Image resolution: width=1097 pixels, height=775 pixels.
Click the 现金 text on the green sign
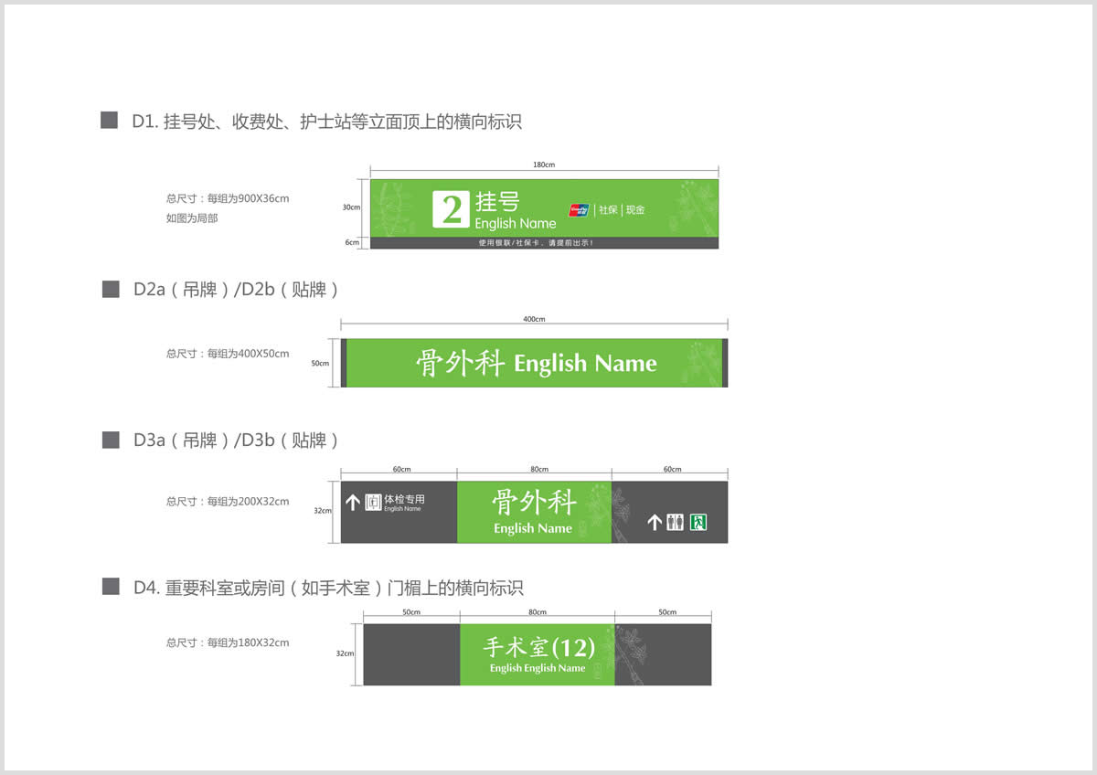635,210
